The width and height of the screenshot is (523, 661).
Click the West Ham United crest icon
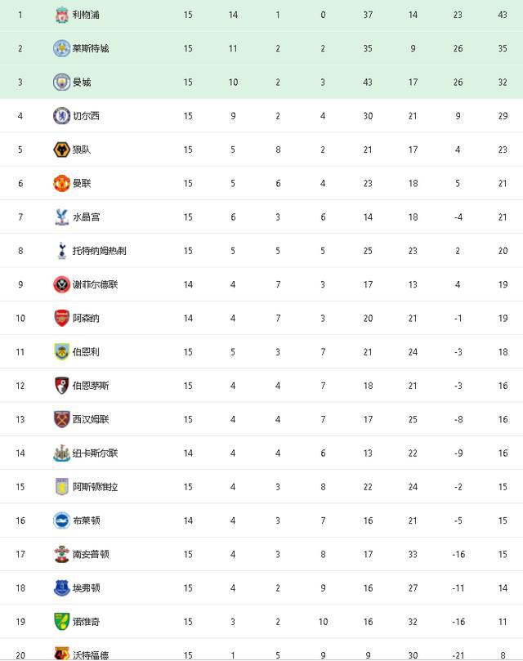click(61, 419)
